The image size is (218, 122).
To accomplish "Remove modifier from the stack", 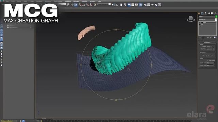I will point(211,38).
